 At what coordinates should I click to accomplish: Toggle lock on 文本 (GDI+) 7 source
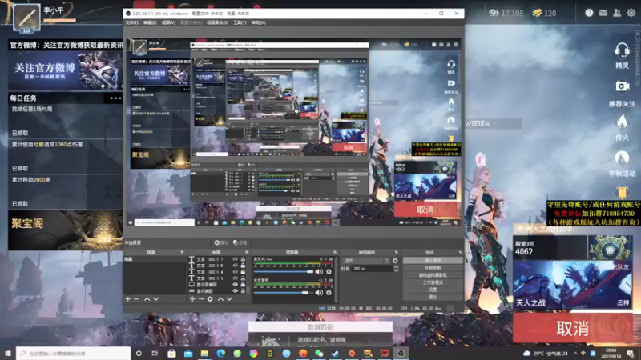(x=243, y=259)
